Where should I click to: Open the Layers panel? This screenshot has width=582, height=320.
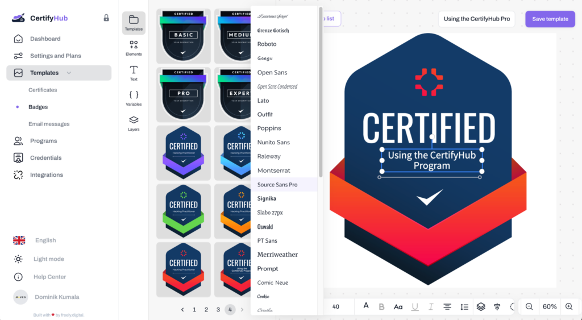[x=134, y=123]
